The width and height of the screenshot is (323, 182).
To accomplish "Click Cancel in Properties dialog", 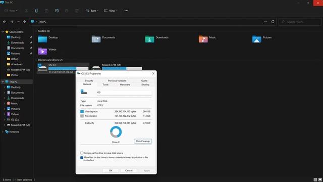I will (129, 170).
